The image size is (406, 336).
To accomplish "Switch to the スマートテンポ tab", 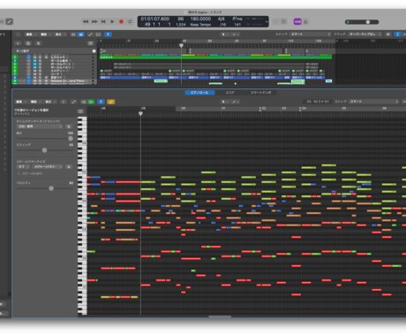I will (x=260, y=93).
